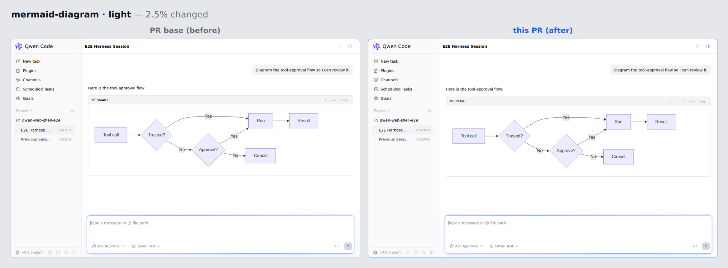Viewport: 728px width, 268px height.
Task: Expand the Project dropdown in after panel
Action: coord(382,110)
